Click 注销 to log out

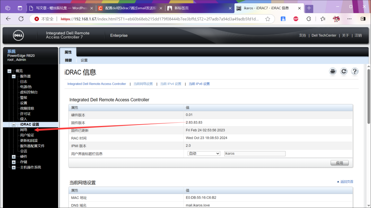click(x=358, y=35)
